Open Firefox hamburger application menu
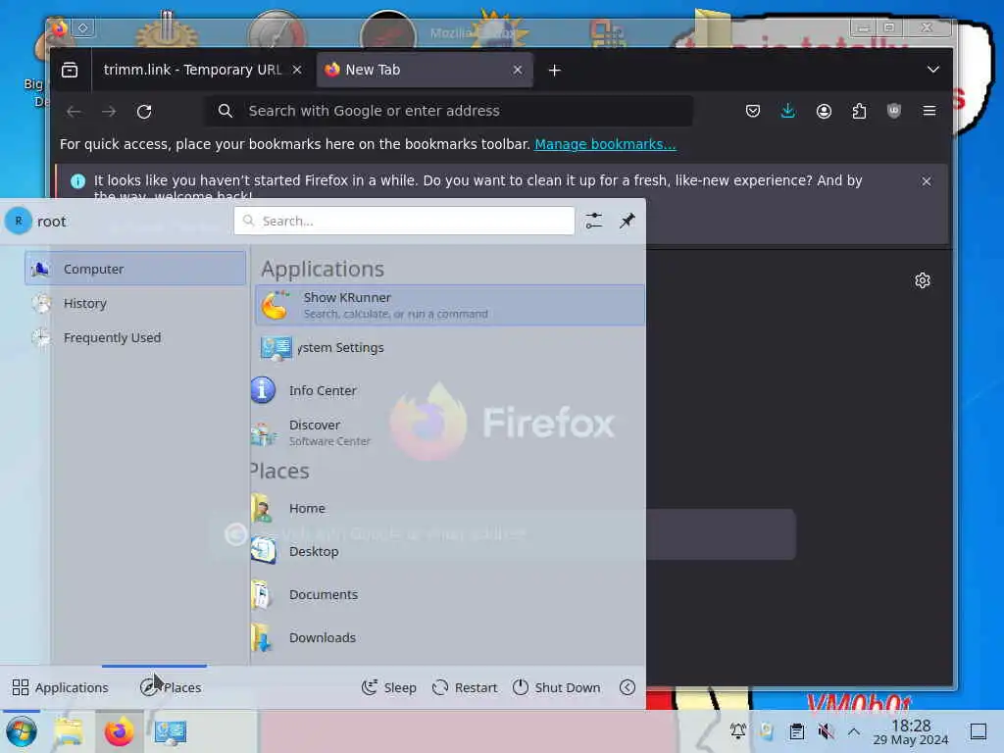 929,112
